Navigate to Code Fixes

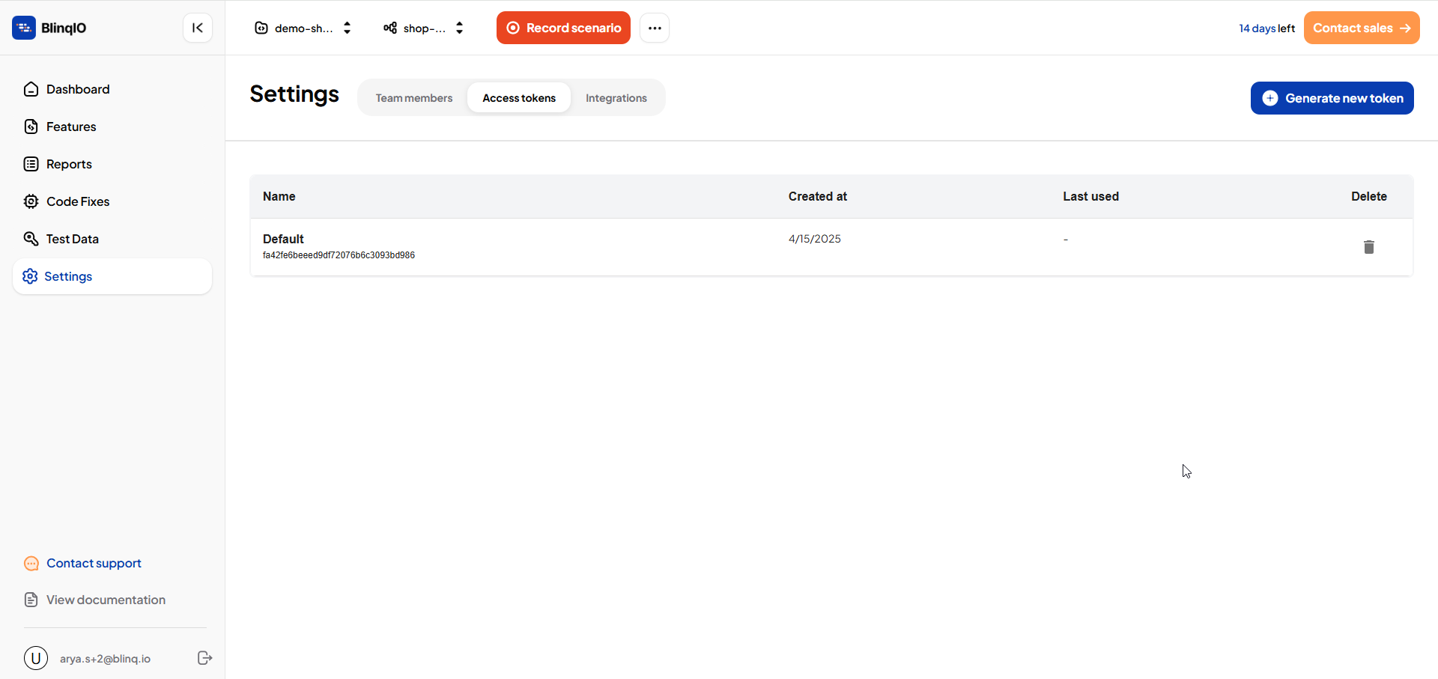(x=78, y=201)
